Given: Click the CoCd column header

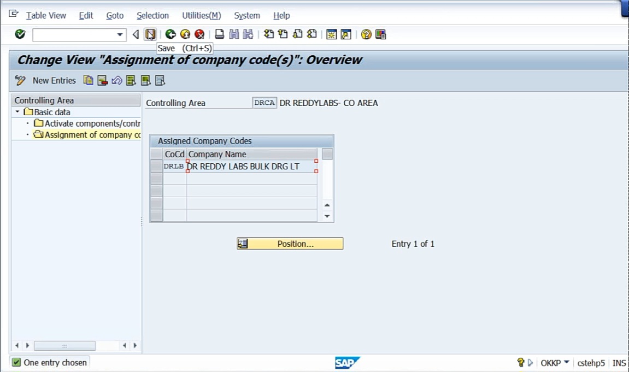Looking at the screenshot, I should [x=174, y=154].
